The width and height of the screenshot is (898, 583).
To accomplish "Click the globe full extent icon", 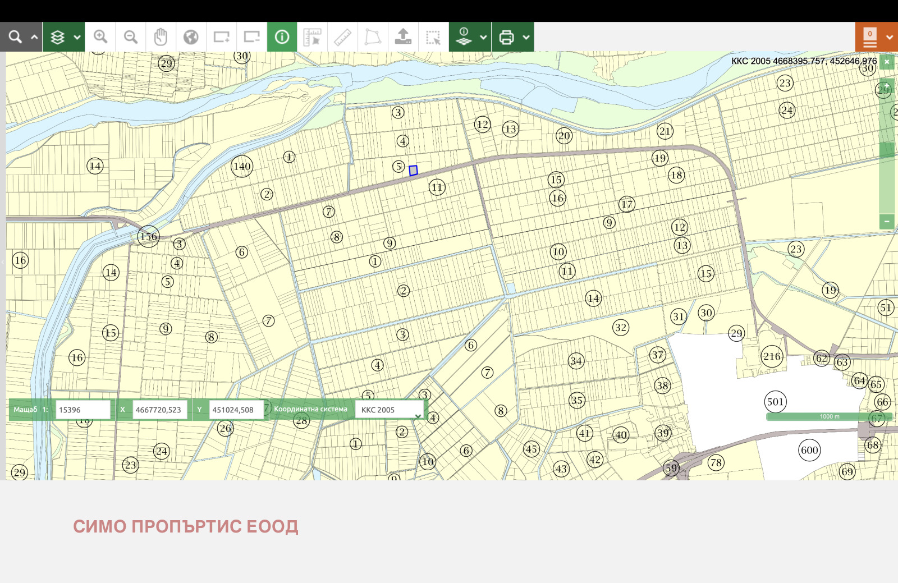I will [191, 37].
